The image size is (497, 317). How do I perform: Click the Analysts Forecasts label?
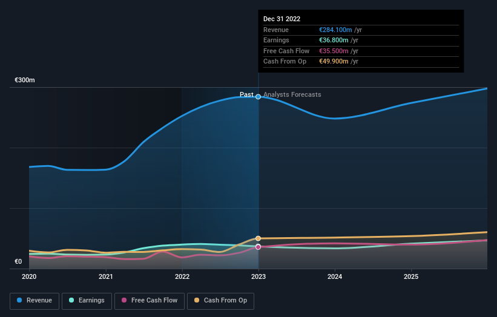[292, 95]
